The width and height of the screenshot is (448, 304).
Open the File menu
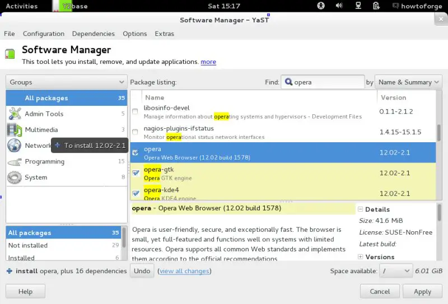10,34
